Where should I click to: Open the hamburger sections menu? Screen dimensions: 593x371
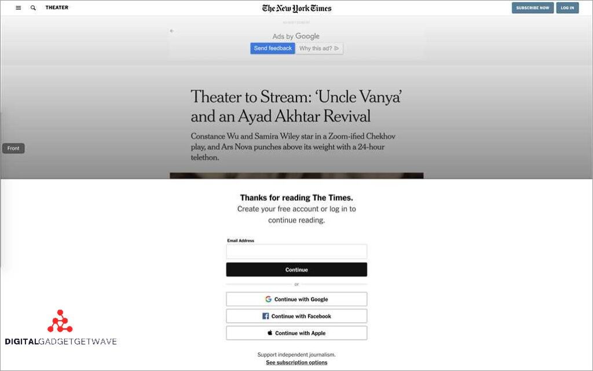pyautogui.click(x=19, y=8)
